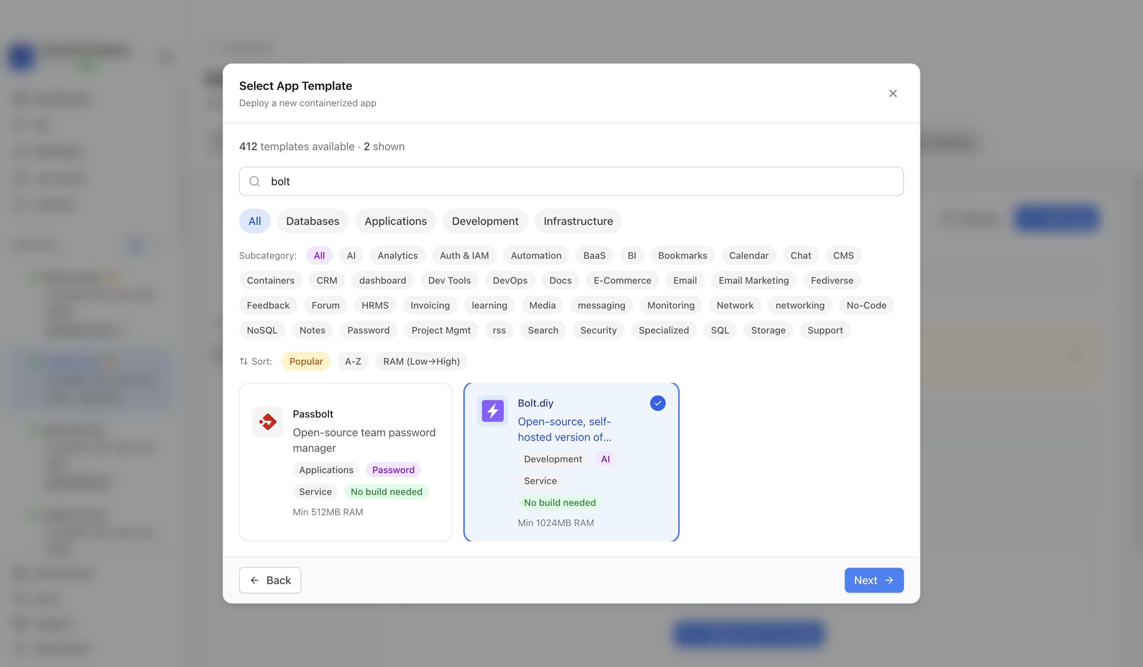Screen dimensions: 1143x667
Task: Select the Databases category tab
Action: [x=313, y=221]
